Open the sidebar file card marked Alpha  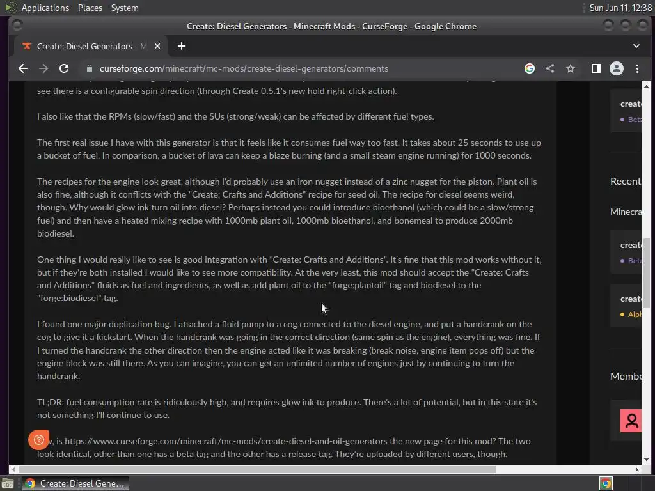[626, 306]
